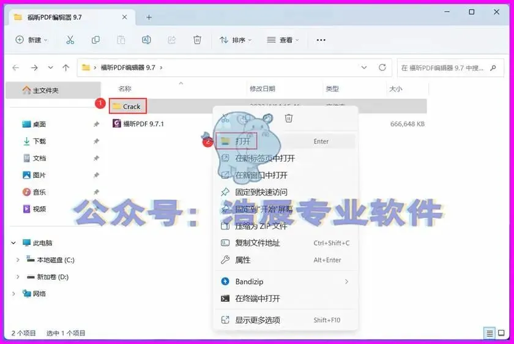This screenshot has width=514, height=344.
Task: Select 本地磁盘 (C:) drive
Action: tap(56, 260)
